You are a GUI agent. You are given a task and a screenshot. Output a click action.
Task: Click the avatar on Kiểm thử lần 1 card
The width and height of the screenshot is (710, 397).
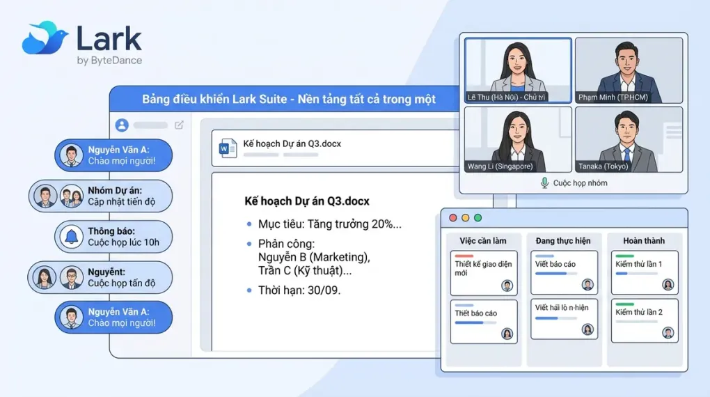tap(668, 285)
